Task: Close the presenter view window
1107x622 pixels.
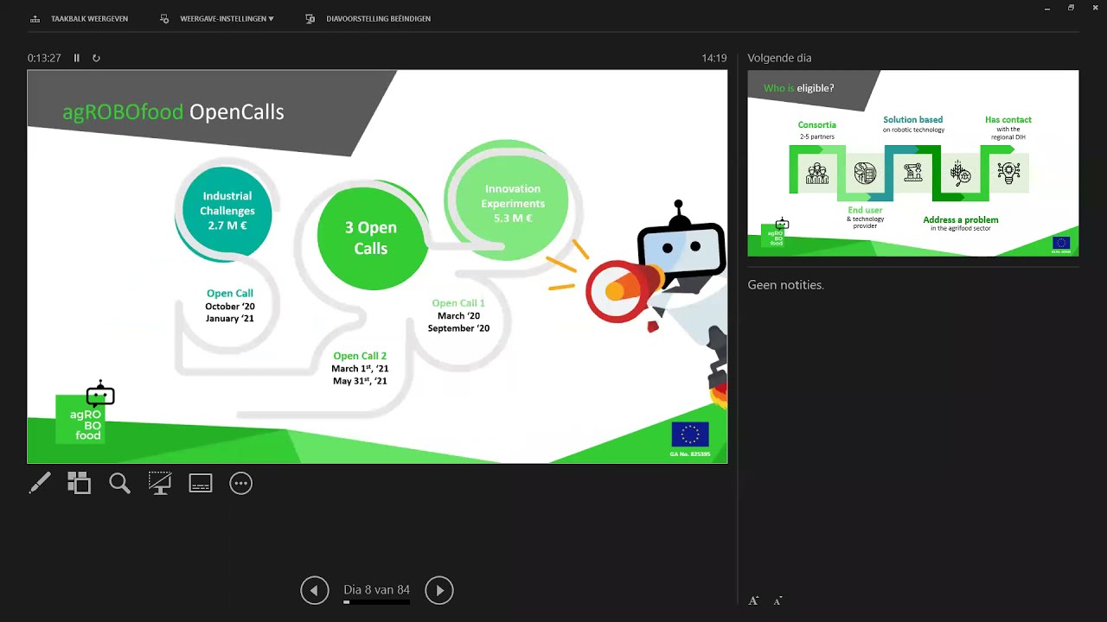Action: (x=1094, y=8)
